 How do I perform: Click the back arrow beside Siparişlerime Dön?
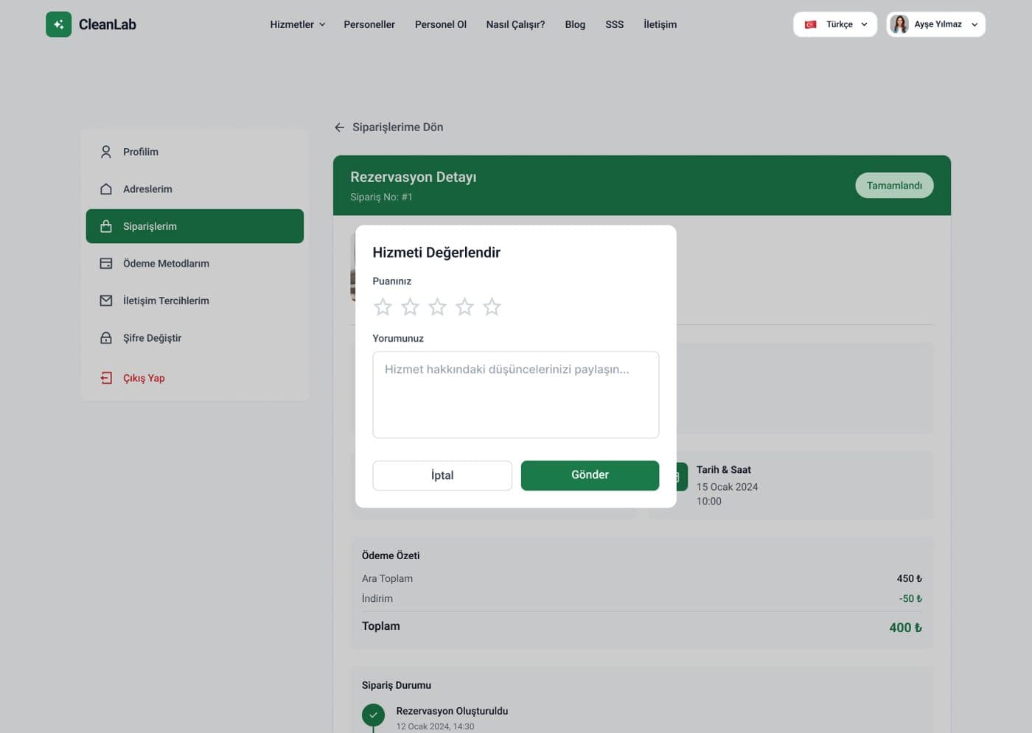[x=339, y=127]
